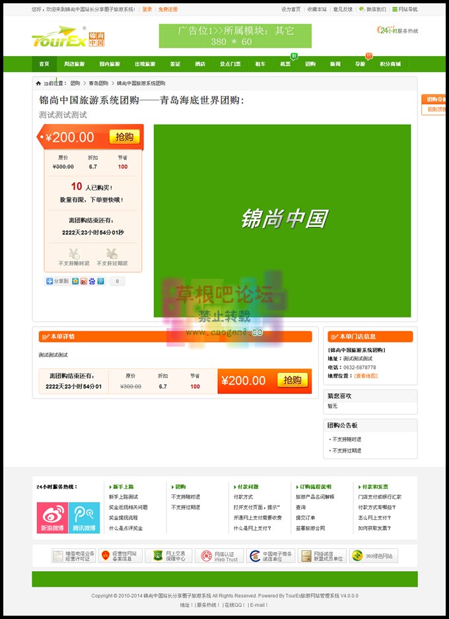Open the 如何获取发票？ footer link
Screen dimensions: 449x619
[x=375, y=528]
